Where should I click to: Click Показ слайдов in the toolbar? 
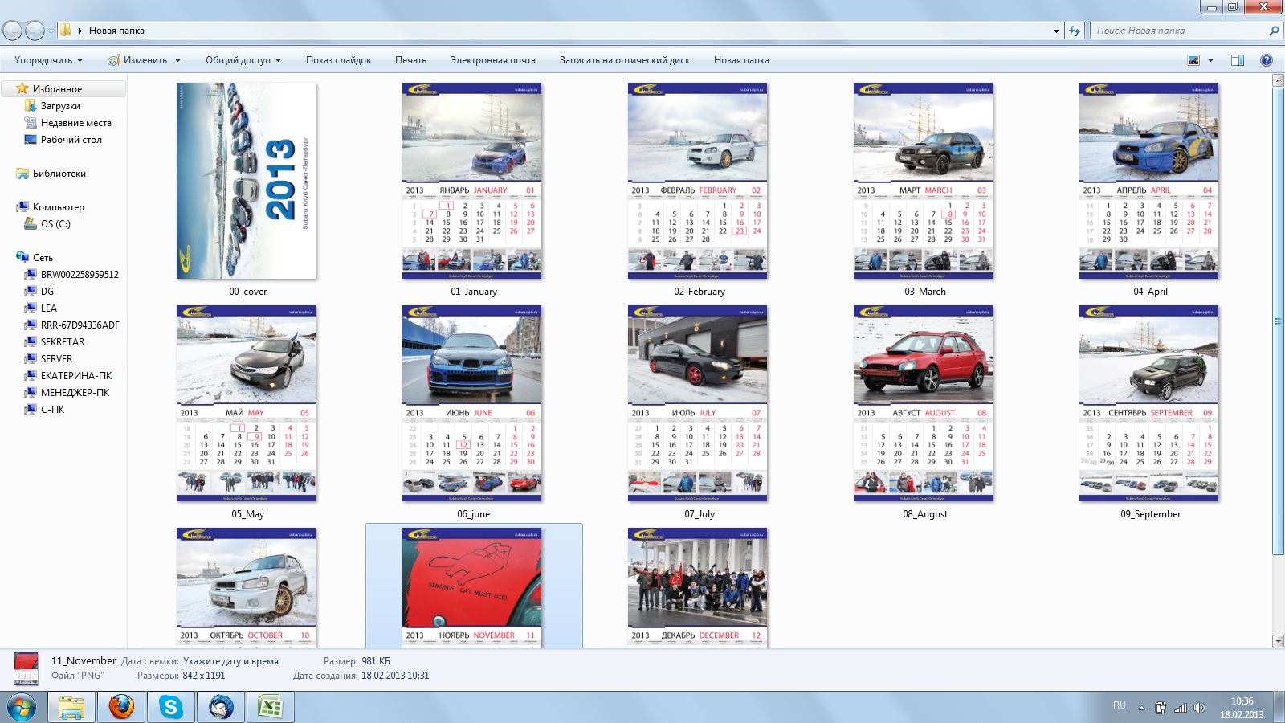pyautogui.click(x=338, y=60)
